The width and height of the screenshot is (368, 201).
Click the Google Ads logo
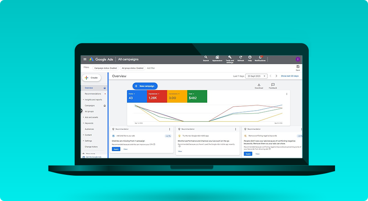[101, 59]
